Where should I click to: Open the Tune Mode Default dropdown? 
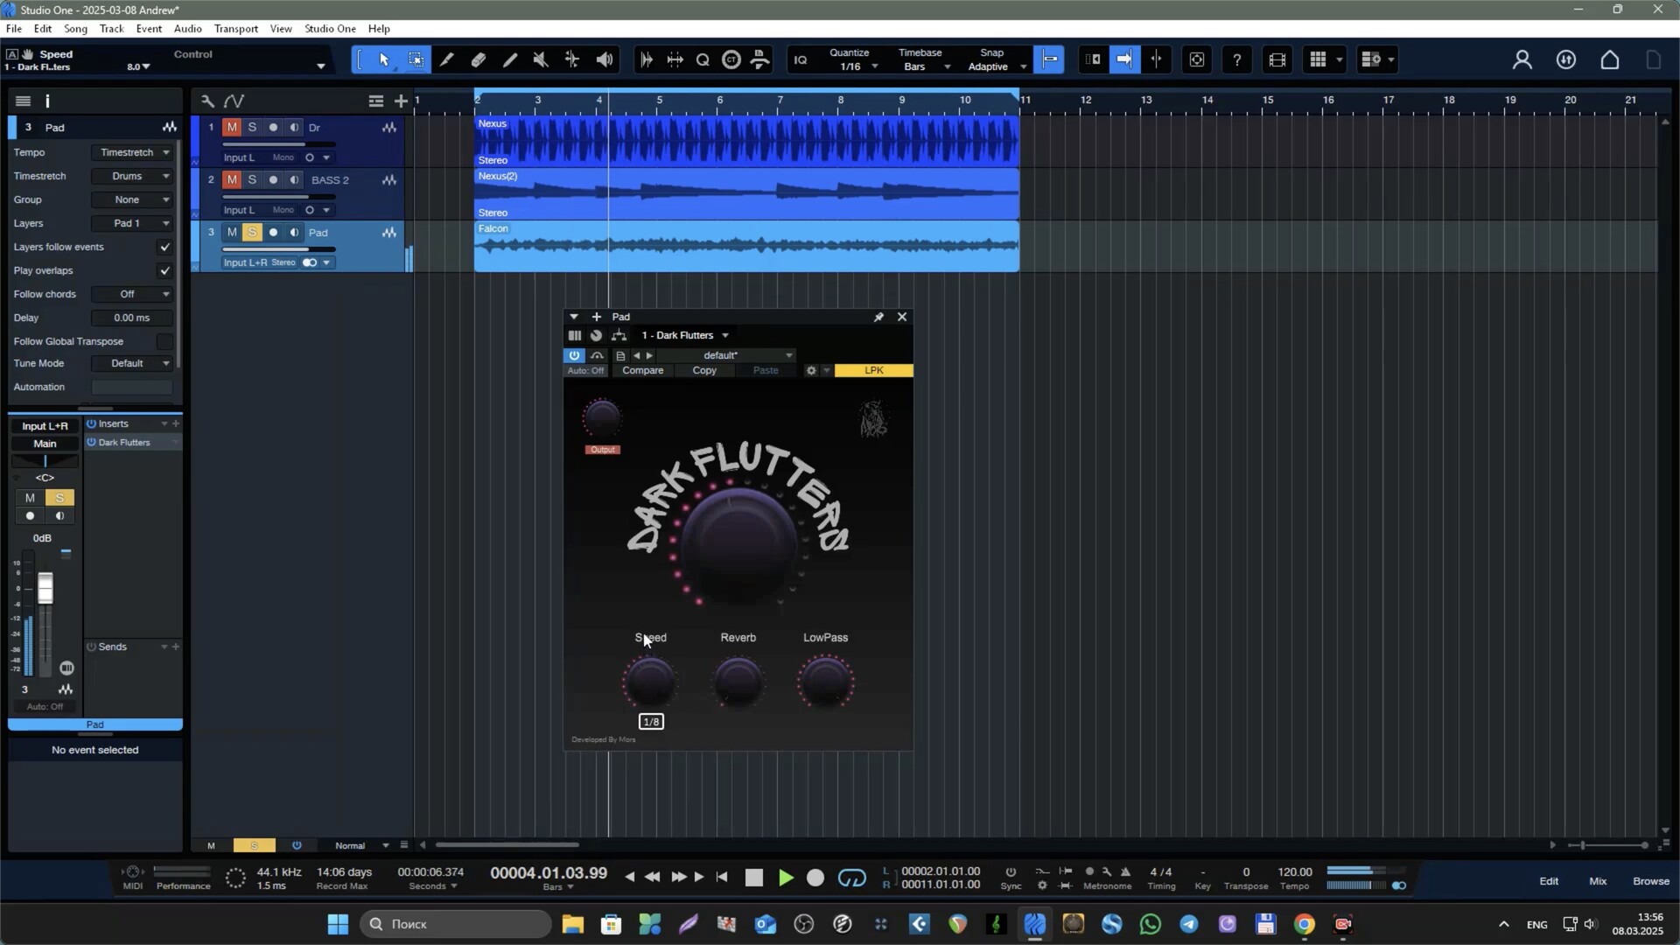(132, 363)
